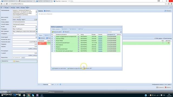Toggle Выполненные checkbox
The image size is (173, 97).
click(163, 38)
